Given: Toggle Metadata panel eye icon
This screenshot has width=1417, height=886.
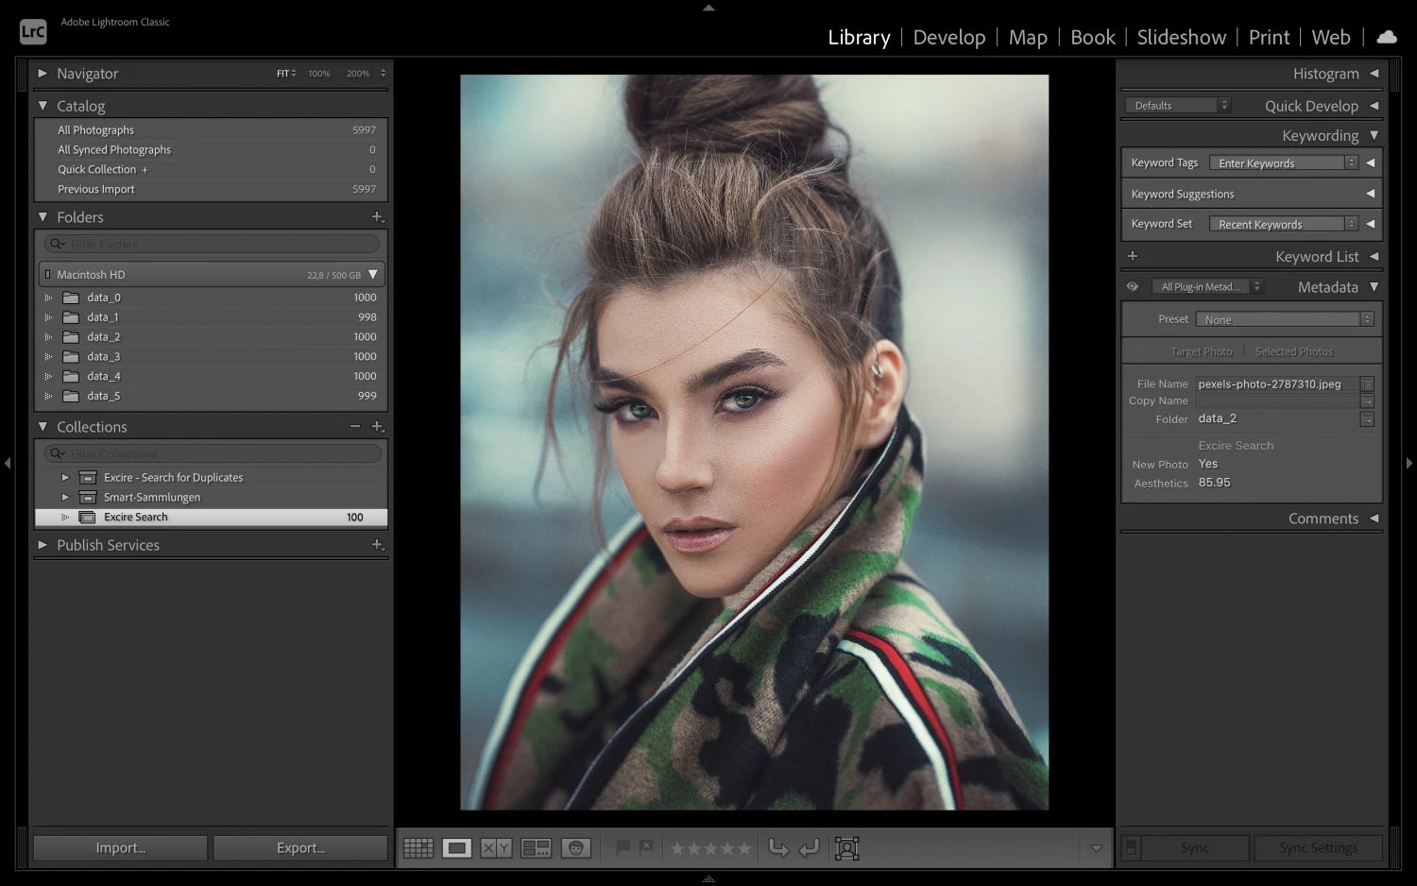Looking at the screenshot, I should [1132, 287].
